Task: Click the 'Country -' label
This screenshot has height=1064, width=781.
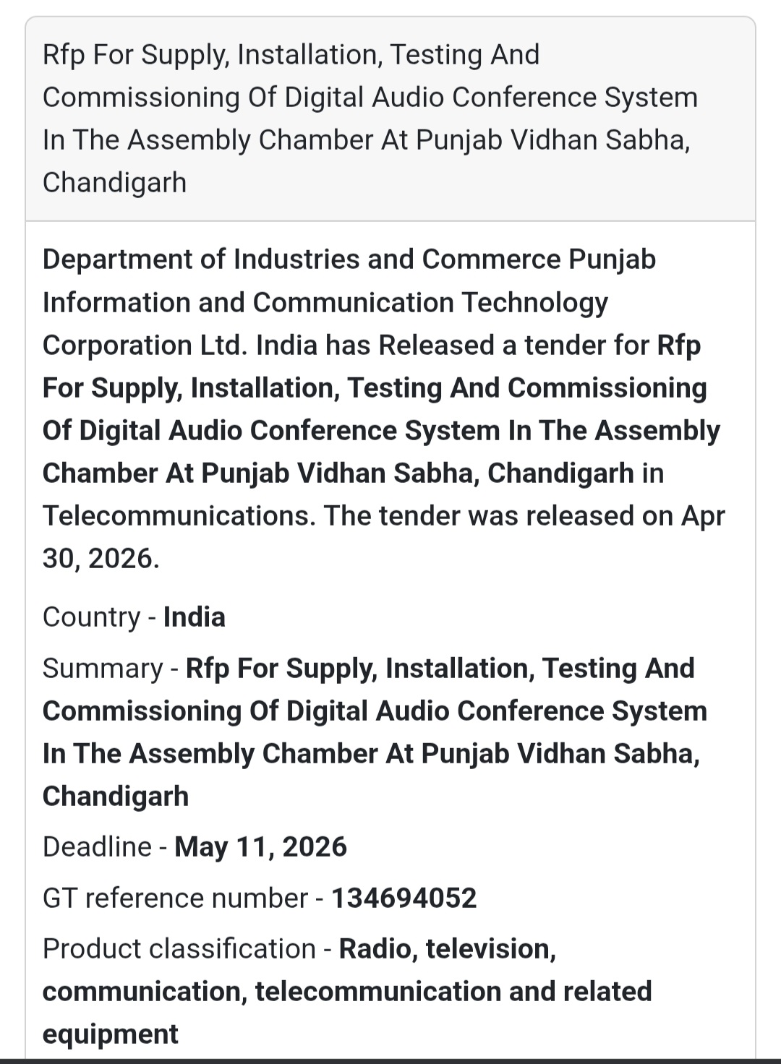Action: click(100, 617)
